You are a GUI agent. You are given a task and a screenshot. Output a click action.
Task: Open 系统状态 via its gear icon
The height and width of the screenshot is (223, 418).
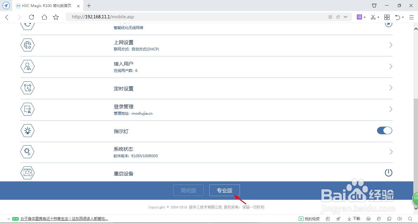[27, 152]
